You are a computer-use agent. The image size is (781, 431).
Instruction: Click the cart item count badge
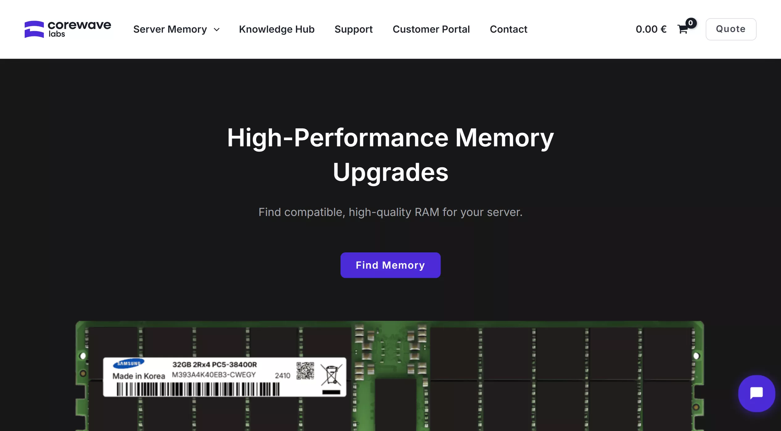click(691, 23)
